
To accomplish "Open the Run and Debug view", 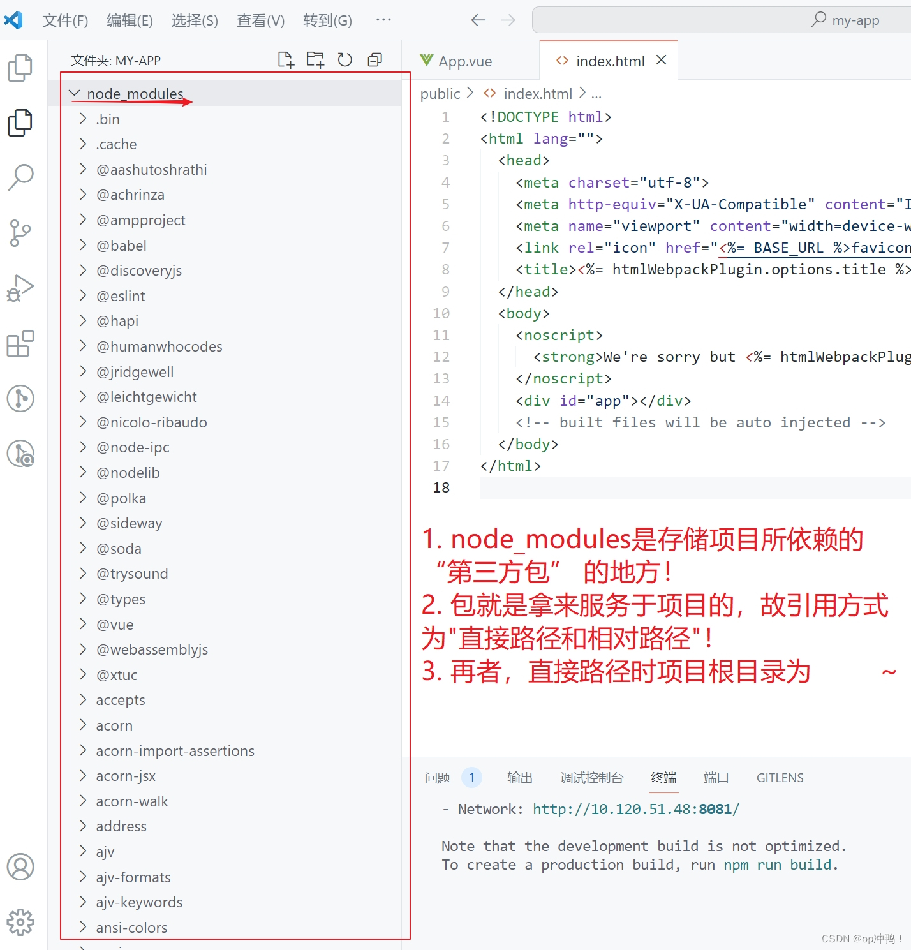I will click(21, 288).
